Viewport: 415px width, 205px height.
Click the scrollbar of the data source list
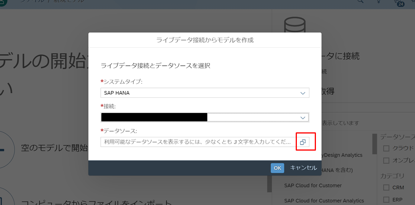click(x=375, y=144)
